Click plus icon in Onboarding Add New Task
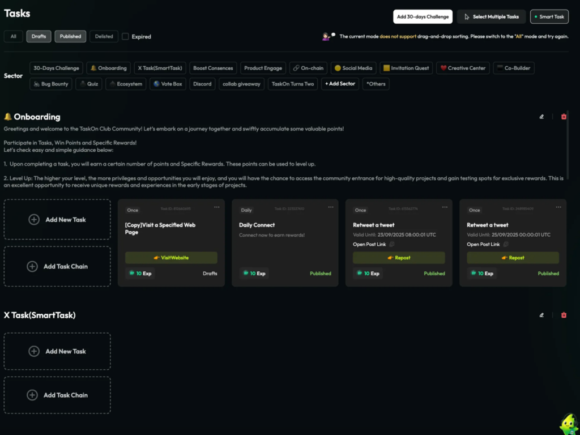This screenshot has height=435, width=580. [34, 220]
